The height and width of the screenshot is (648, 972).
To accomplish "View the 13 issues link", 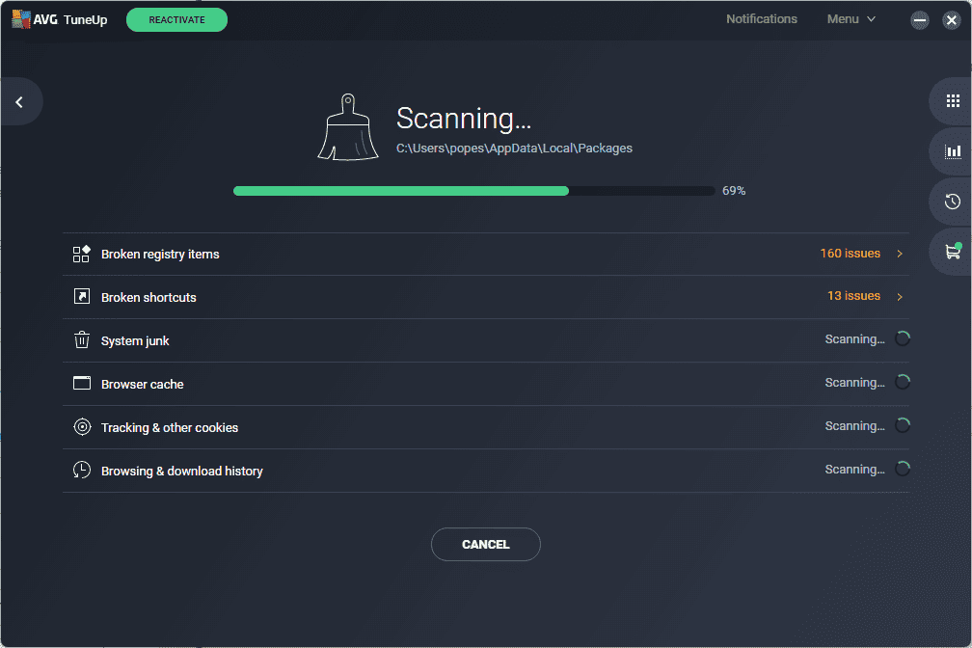I will [853, 296].
